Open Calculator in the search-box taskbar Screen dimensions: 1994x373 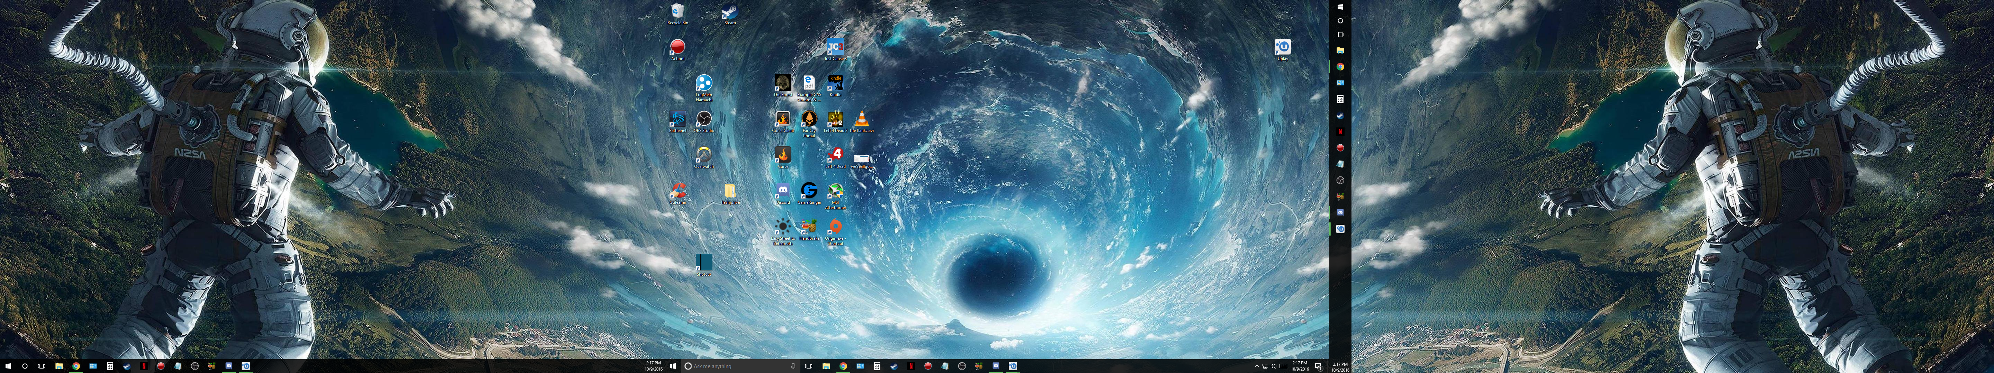pyautogui.click(x=877, y=366)
